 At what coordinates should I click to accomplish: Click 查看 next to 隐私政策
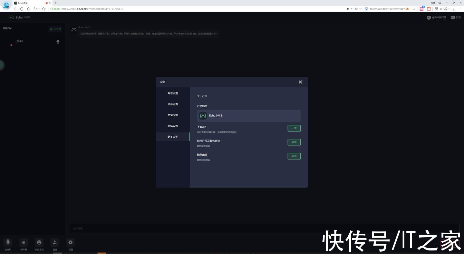[x=294, y=156]
